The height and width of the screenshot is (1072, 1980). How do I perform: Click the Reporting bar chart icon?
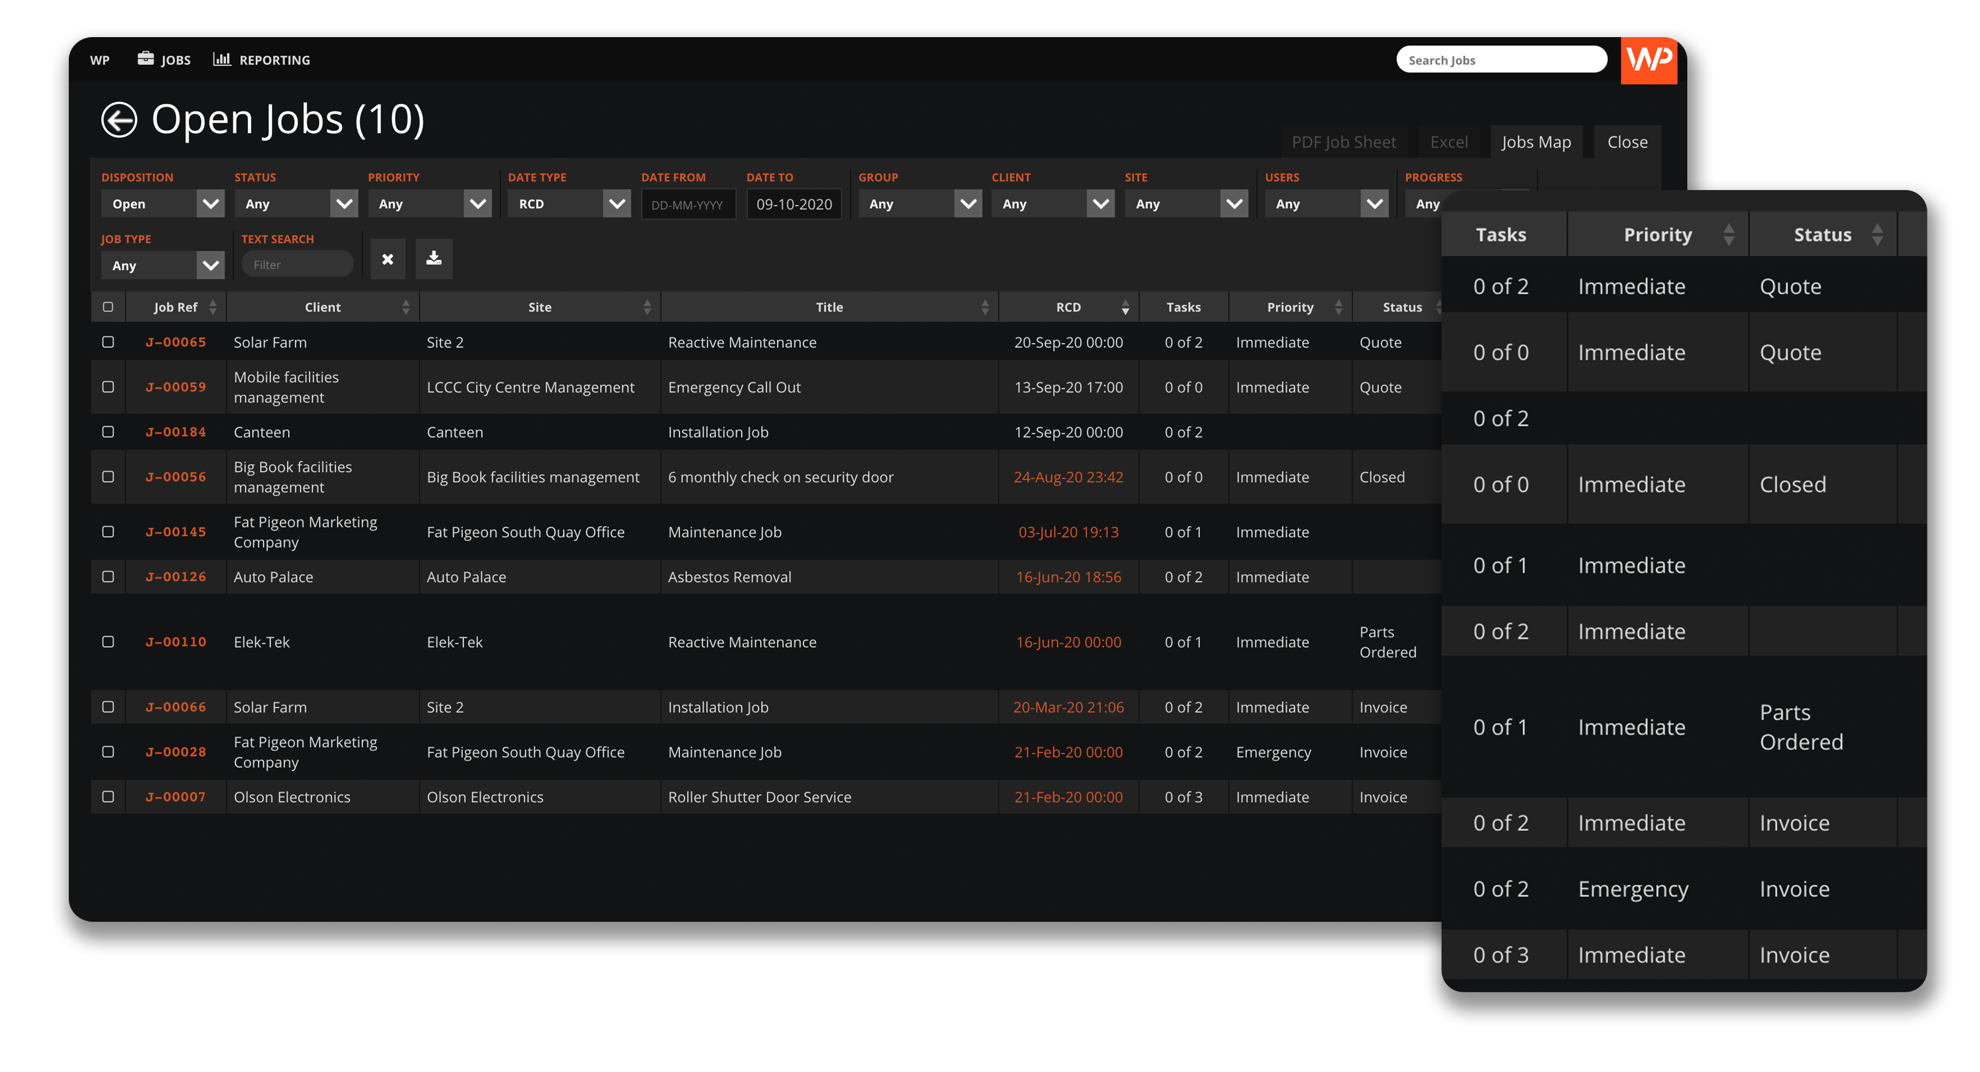[x=221, y=59]
